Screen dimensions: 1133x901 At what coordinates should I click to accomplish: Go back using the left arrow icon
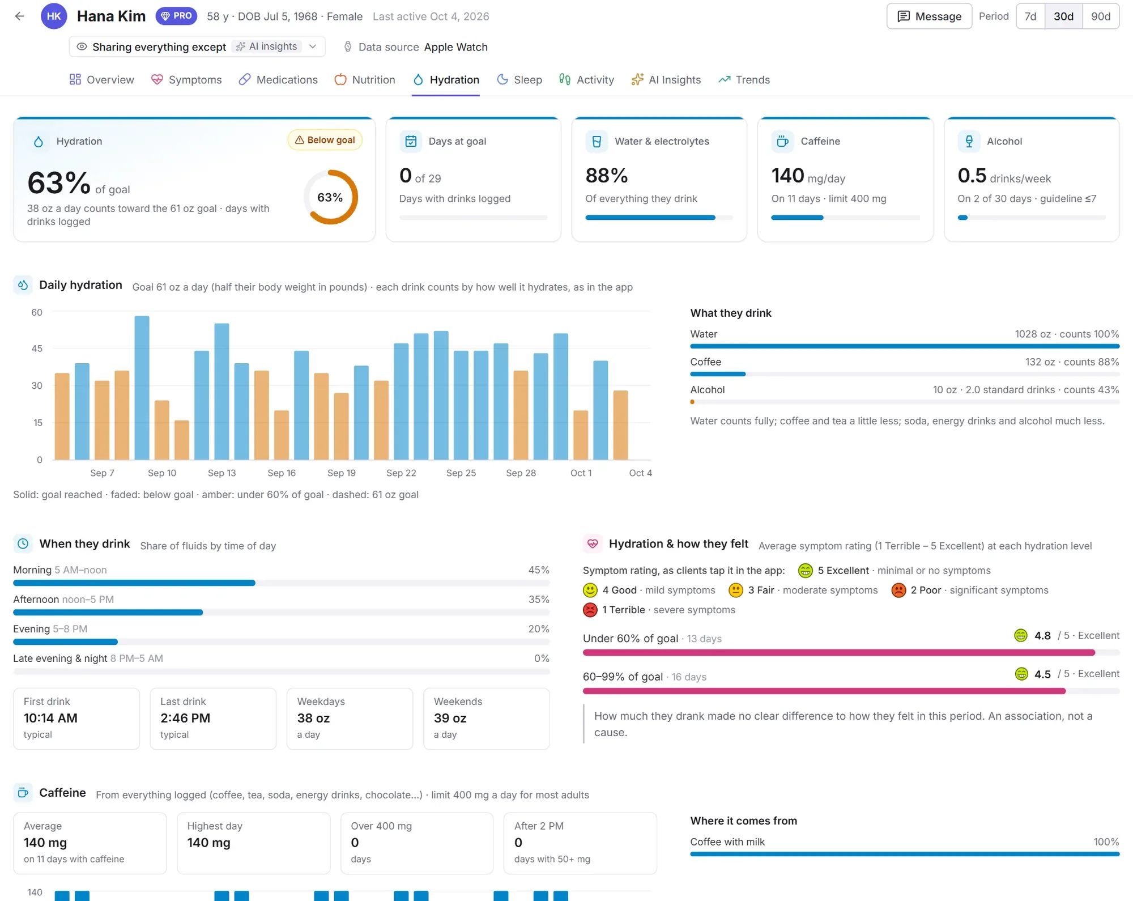click(x=20, y=16)
